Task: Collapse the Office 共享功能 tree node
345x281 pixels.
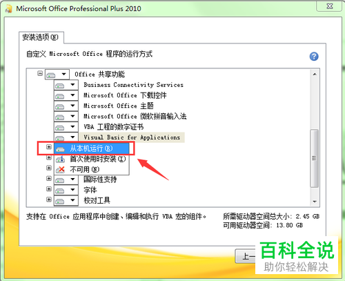Action: point(40,74)
